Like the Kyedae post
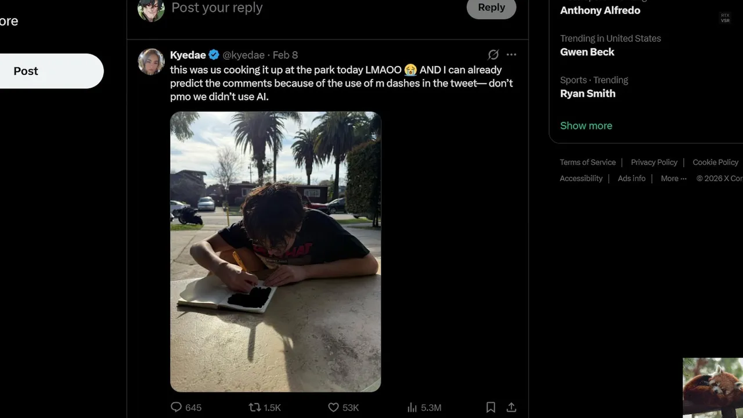The height and width of the screenshot is (418, 743). pos(334,407)
